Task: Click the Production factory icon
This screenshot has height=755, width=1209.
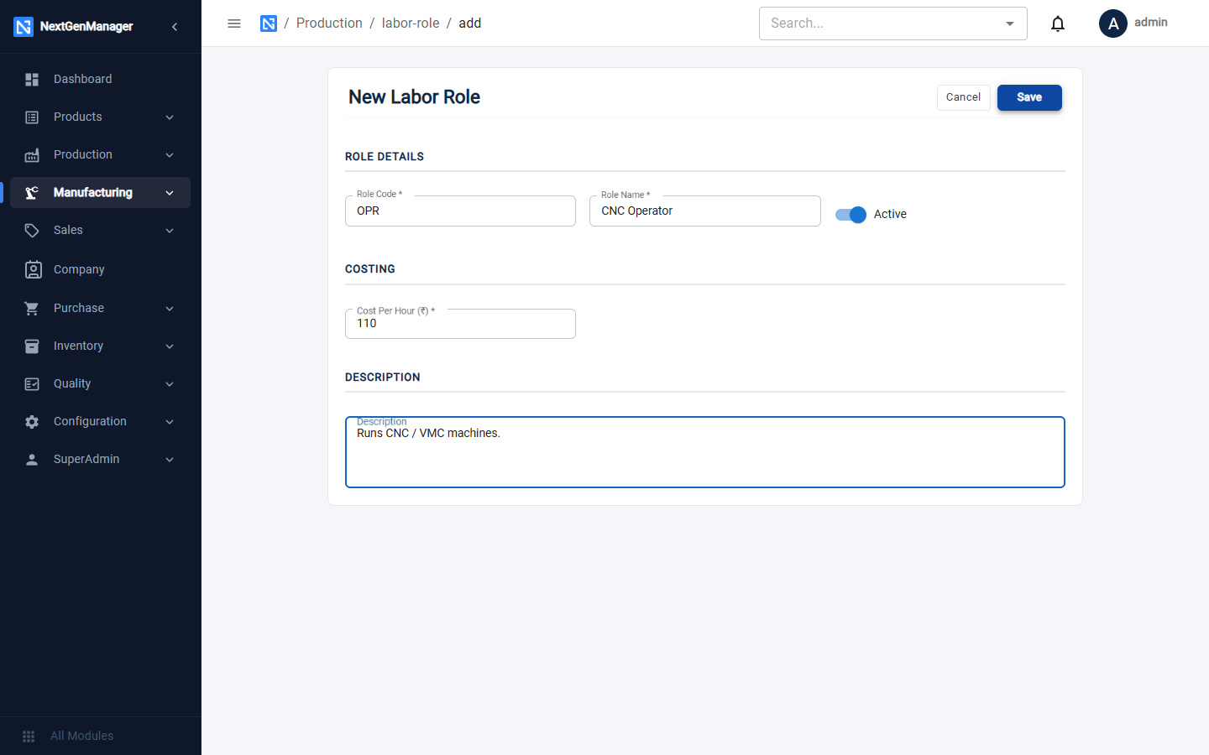Action: (32, 154)
